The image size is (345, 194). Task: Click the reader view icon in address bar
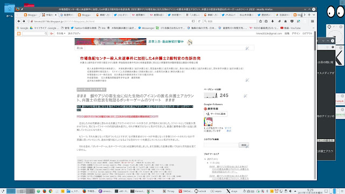pos(193,22)
